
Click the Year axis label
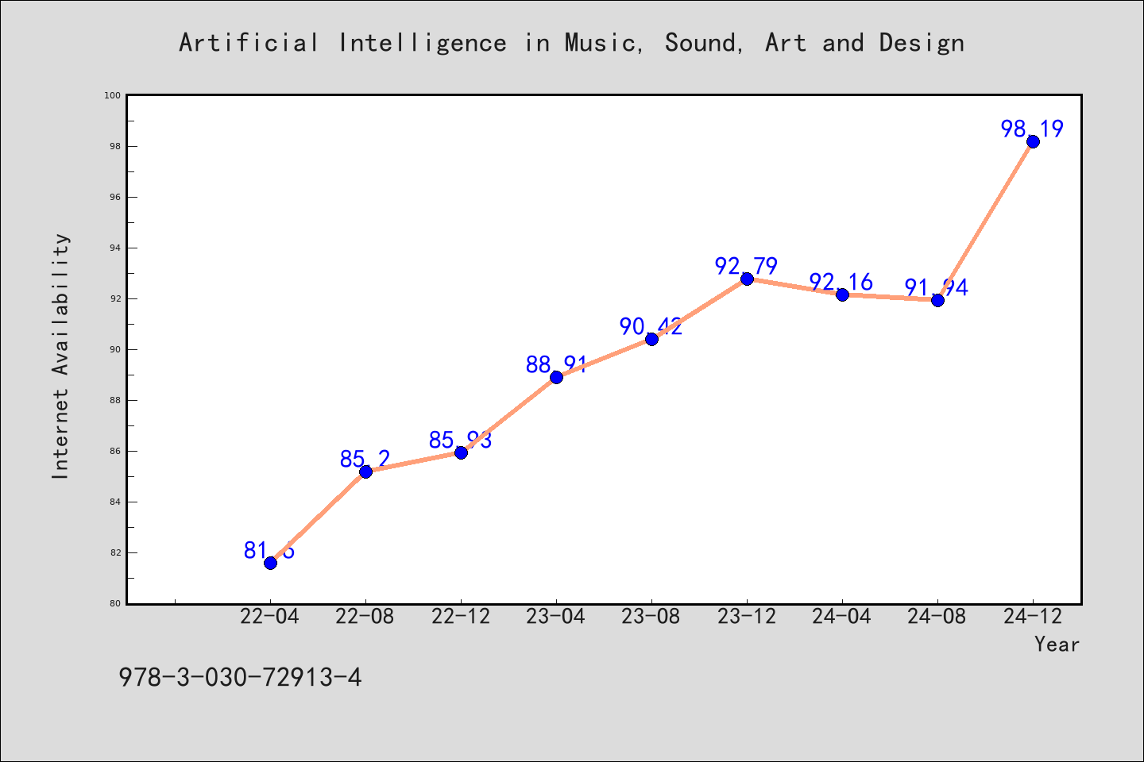(1057, 644)
